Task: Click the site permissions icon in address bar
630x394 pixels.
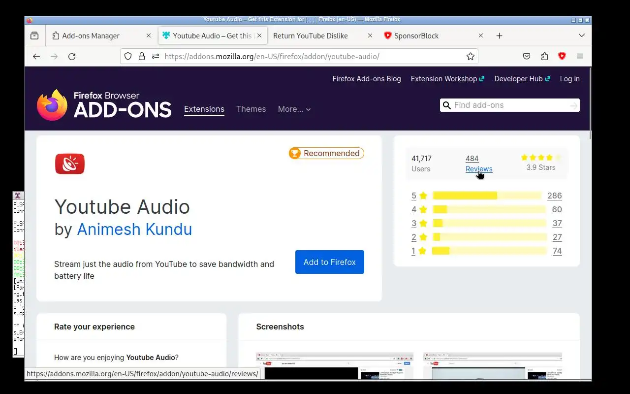Action: [x=156, y=56]
